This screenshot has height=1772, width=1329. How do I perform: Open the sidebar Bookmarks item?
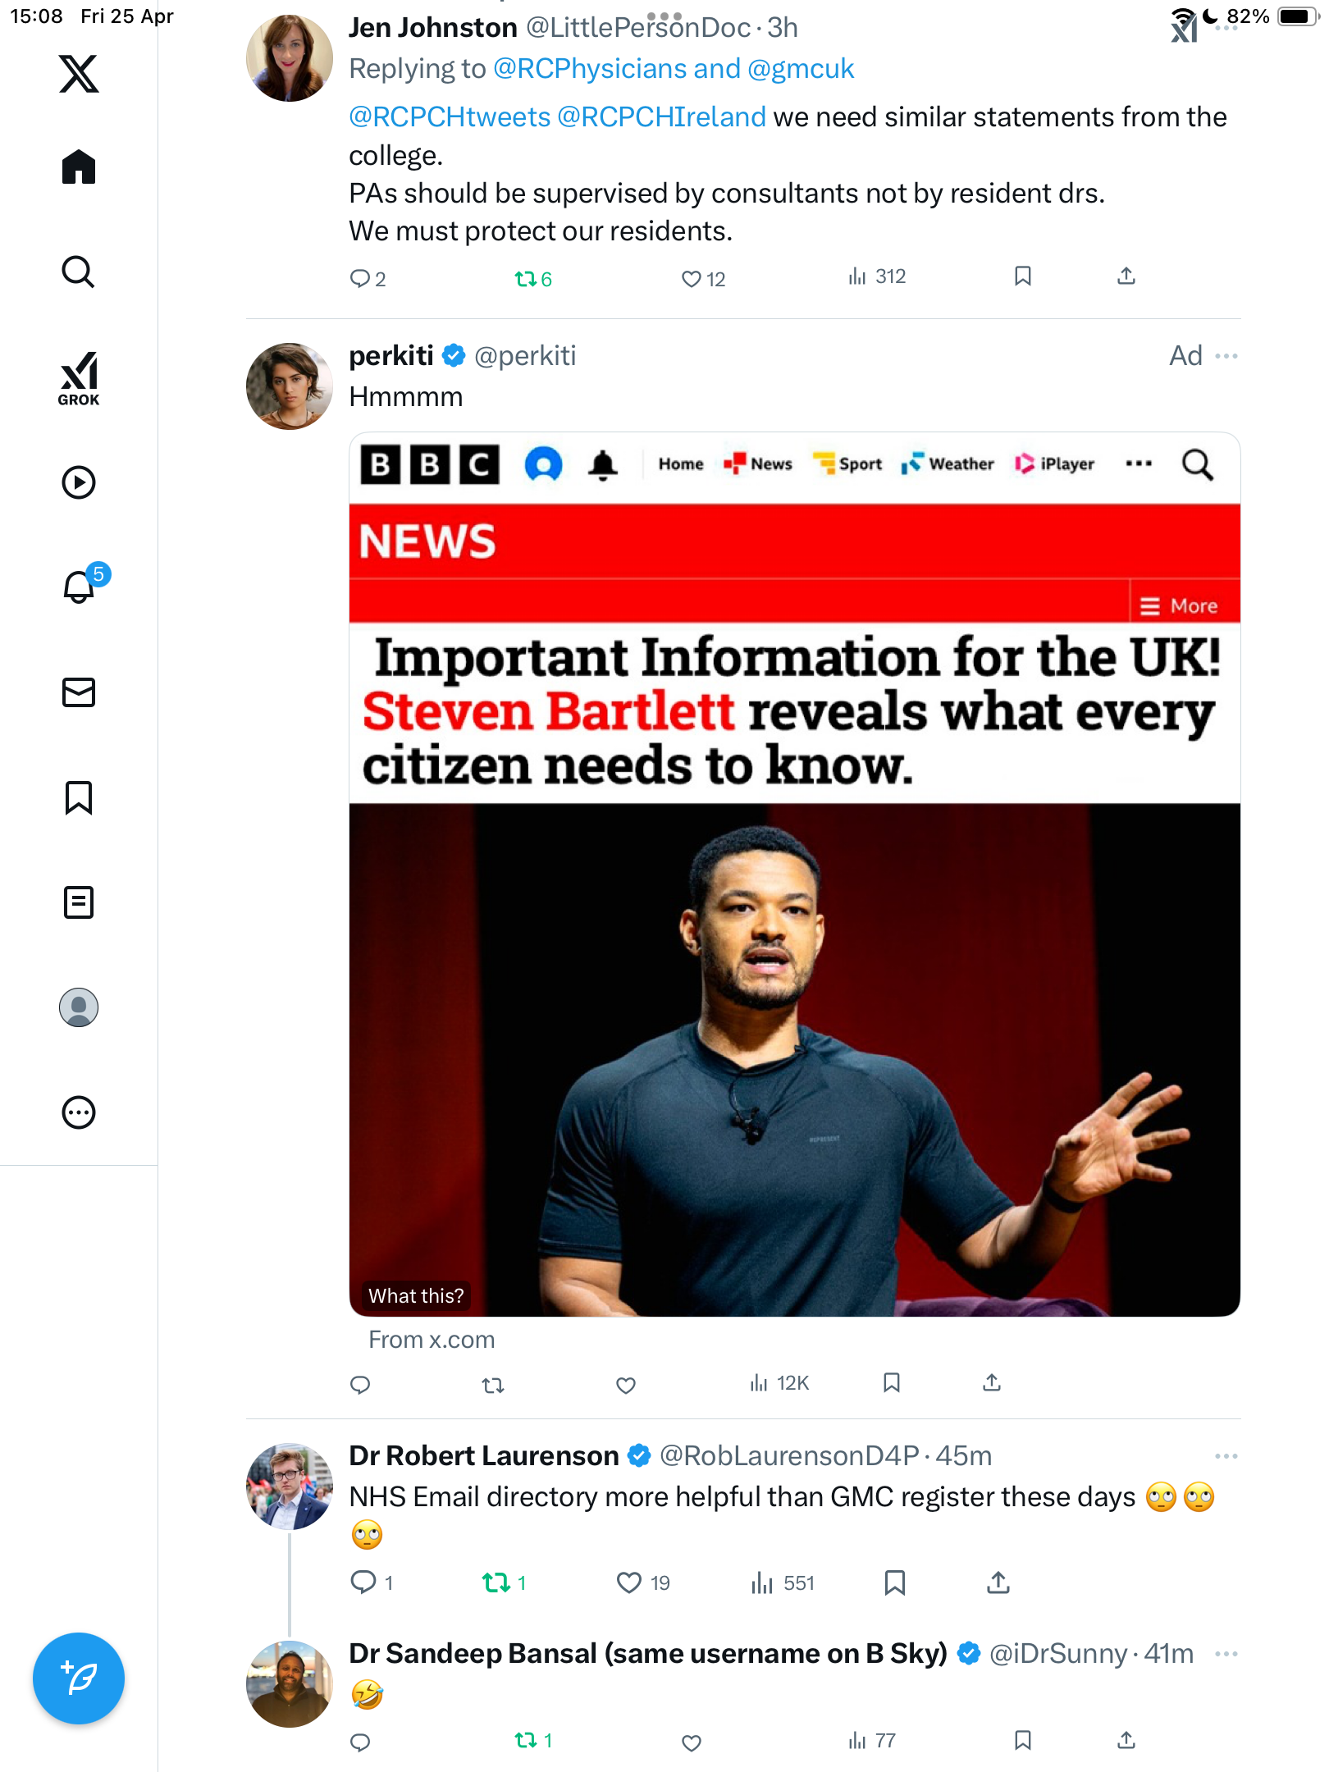tap(79, 797)
